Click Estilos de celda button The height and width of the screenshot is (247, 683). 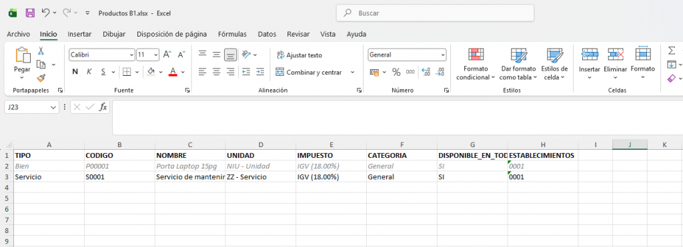click(x=554, y=65)
